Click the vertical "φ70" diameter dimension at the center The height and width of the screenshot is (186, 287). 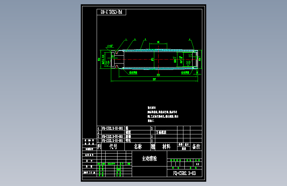153,59
